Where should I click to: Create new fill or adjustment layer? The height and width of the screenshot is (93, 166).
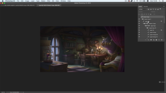154,40
